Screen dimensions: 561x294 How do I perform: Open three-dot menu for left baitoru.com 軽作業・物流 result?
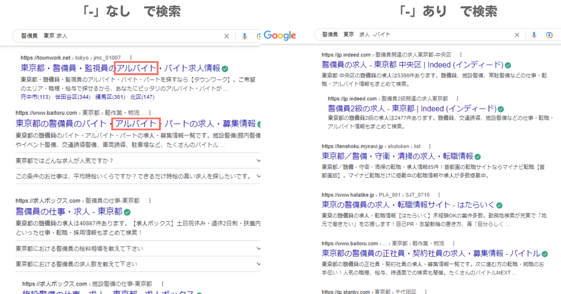tap(150, 112)
